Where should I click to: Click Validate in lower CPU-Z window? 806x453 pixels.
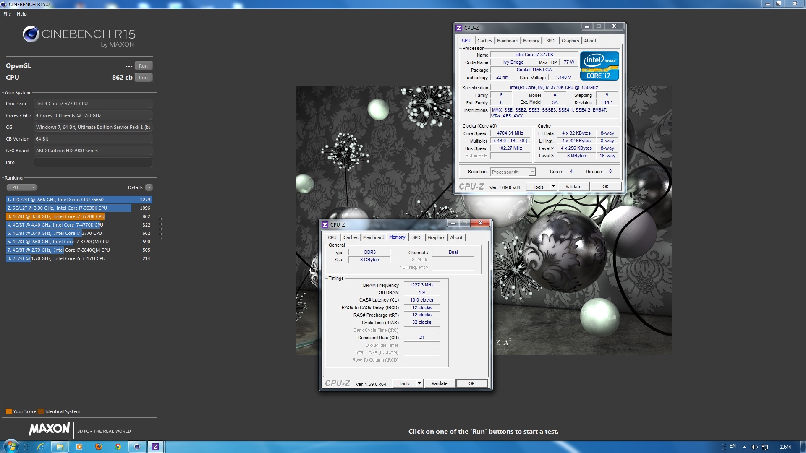tap(440, 384)
